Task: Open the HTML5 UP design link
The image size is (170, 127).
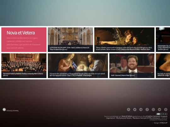Action: [163, 123]
